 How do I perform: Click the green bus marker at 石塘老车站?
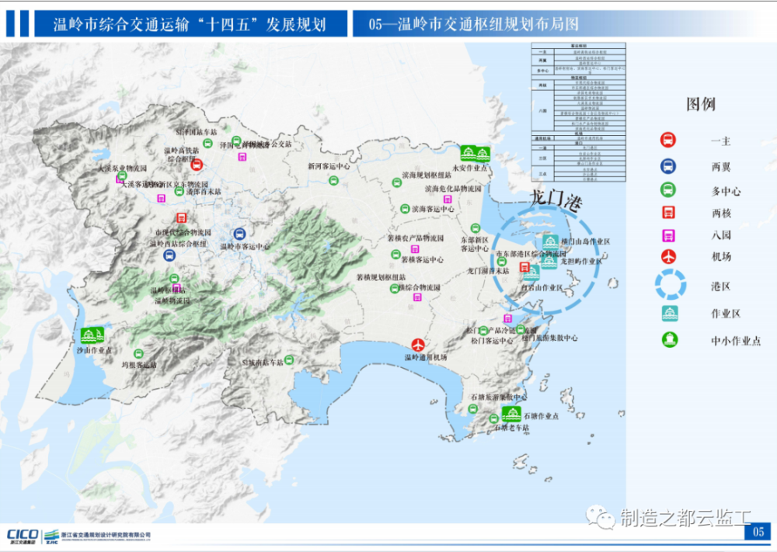click(493, 418)
